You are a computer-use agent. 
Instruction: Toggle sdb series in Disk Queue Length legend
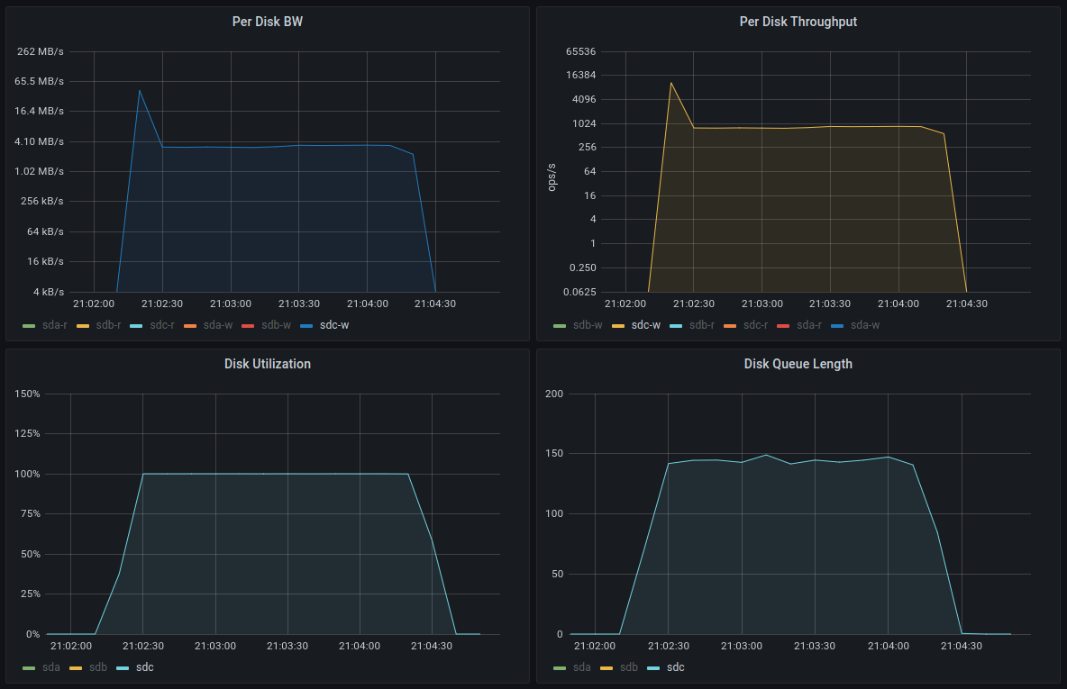629,667
